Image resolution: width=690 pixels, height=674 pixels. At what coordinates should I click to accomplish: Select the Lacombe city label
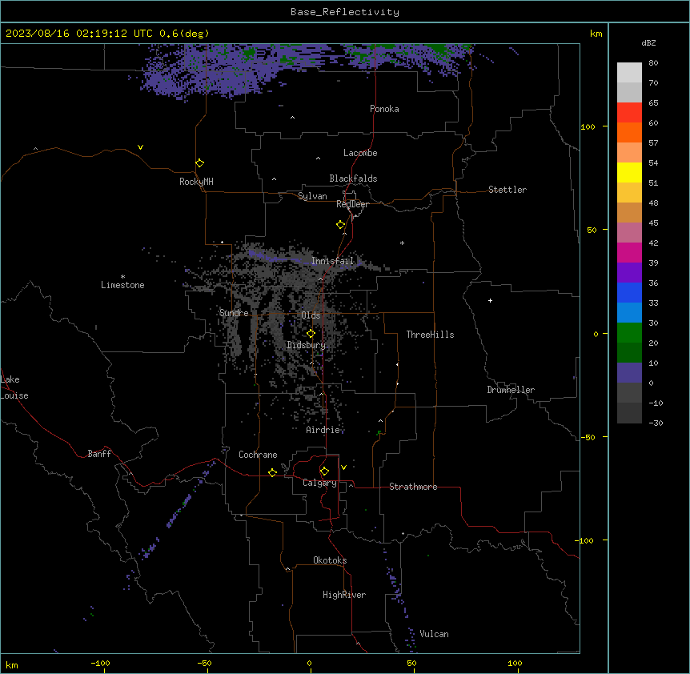click(x=360, y=153)
